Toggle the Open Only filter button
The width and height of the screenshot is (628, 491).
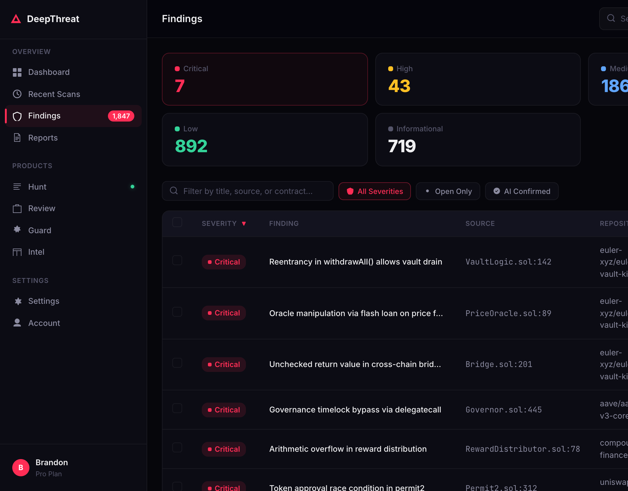coord(448,191)
